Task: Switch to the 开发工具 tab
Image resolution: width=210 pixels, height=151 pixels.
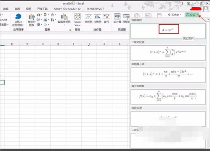Action: tap(42, 9)
